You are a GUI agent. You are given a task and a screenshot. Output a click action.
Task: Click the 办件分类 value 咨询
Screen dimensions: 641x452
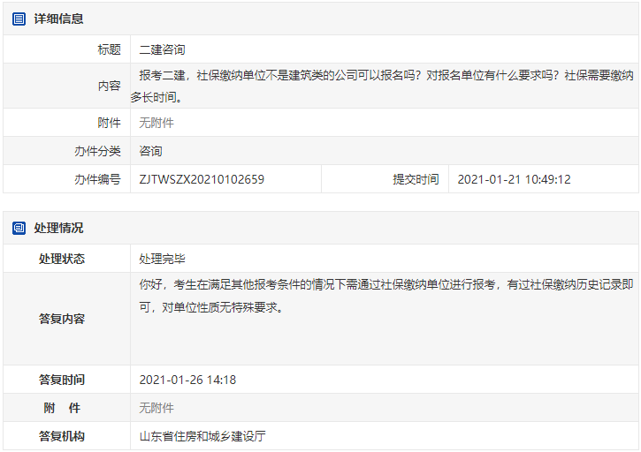(151, 151)
